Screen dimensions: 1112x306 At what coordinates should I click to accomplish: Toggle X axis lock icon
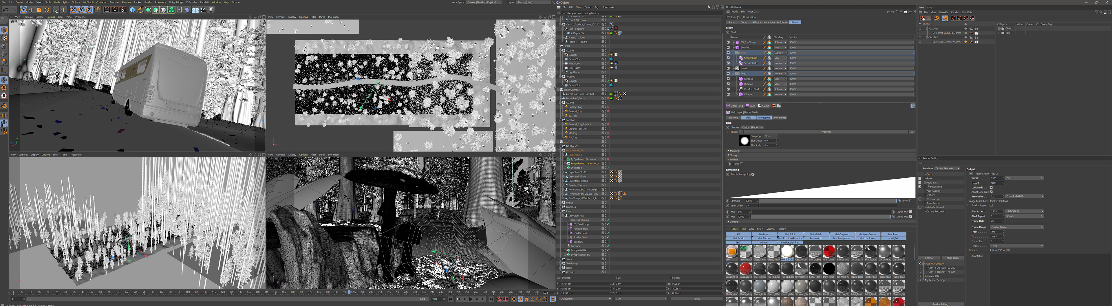click(x=73, y=10)
